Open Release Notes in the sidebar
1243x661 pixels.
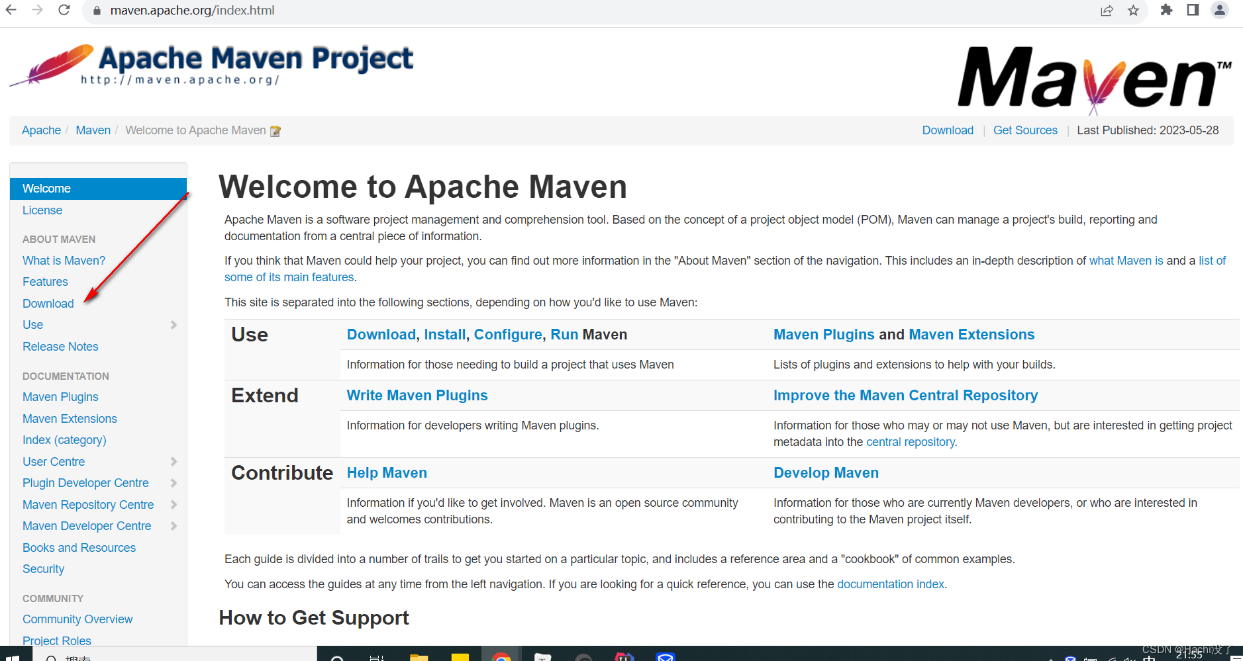click(60, 347)
